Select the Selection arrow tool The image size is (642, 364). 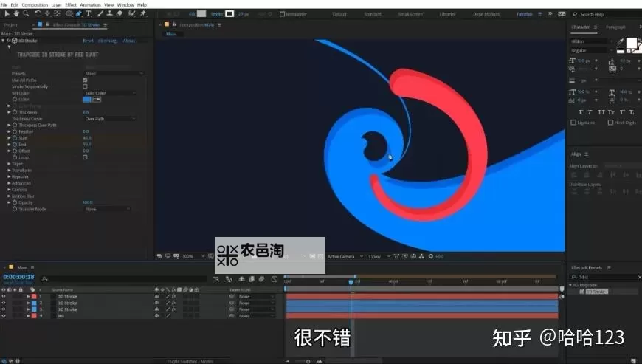[7, 13]
